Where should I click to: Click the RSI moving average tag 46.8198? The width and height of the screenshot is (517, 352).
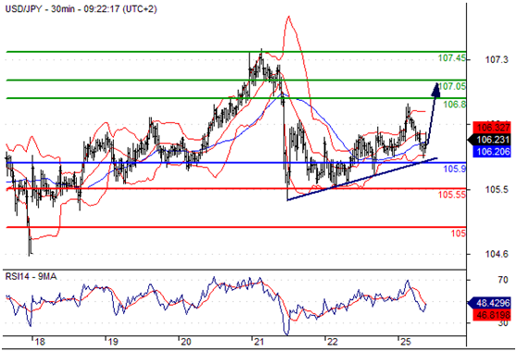[x=492, y=315]
